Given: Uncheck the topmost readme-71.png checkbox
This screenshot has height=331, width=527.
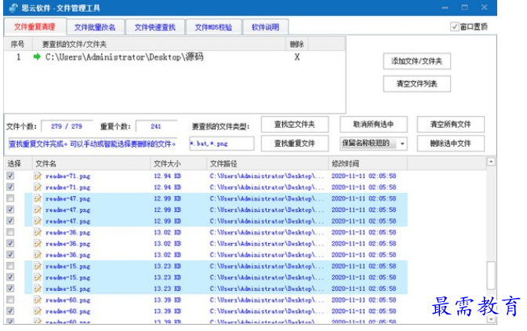Looking at the screenshot, I should click(10, 176).
